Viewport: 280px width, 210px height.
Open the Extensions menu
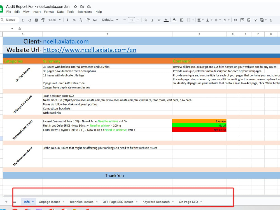click(x=85, y=12)
